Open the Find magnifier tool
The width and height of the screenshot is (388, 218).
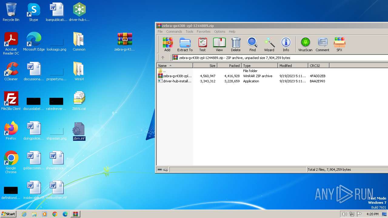pyautogui.click(x=253, y=45)
